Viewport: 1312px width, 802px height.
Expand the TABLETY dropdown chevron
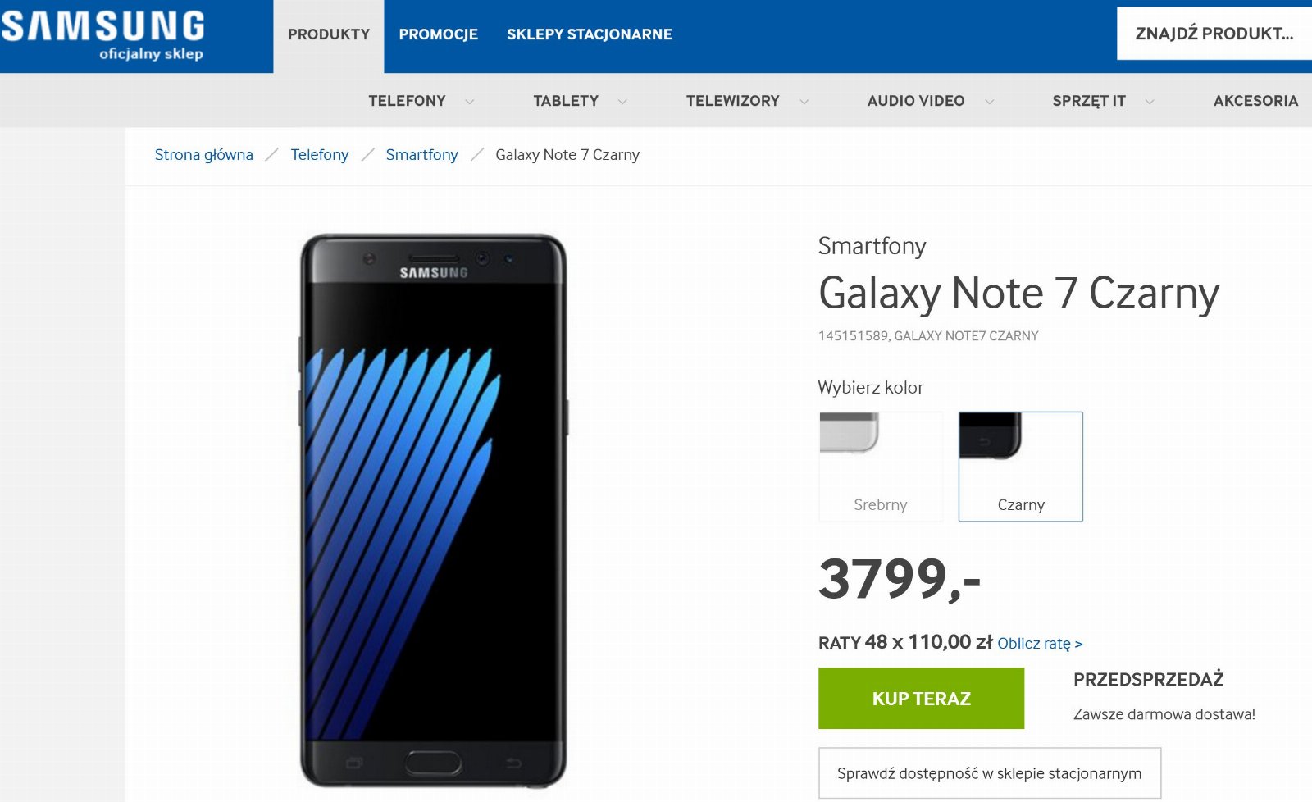click(x=622, y=102)
